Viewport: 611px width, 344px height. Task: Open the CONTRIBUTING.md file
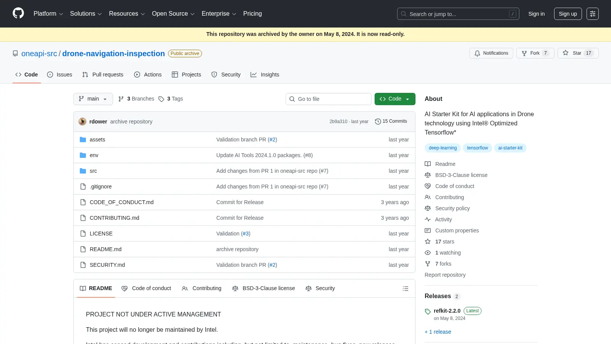point(115,218)
